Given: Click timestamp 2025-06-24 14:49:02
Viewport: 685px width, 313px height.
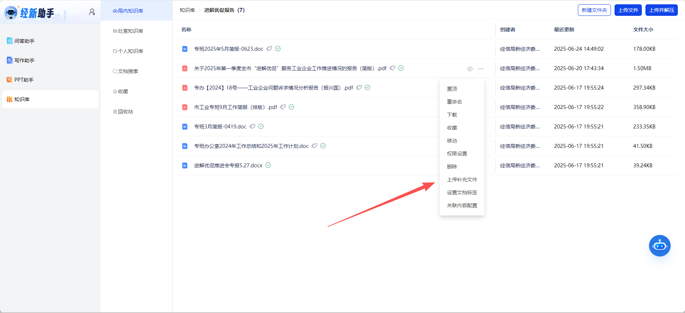Looking at the screenshot, I should pyautogui.click(x=579, y=49).
